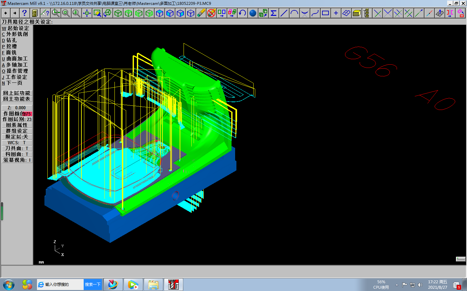Open help with the question mark icon
The width and height of the screenshot is (467, 291).
(x=24, y=13)
